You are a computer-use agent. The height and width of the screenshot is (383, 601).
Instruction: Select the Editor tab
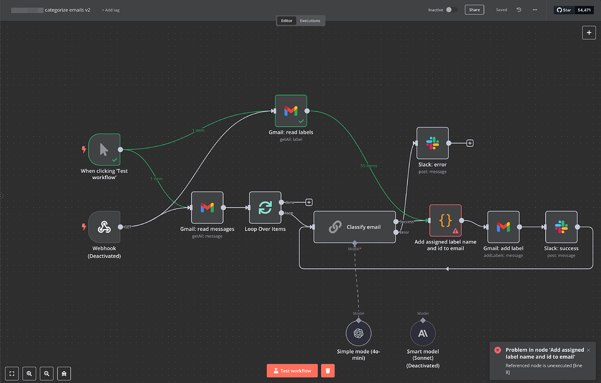(286, 20)
